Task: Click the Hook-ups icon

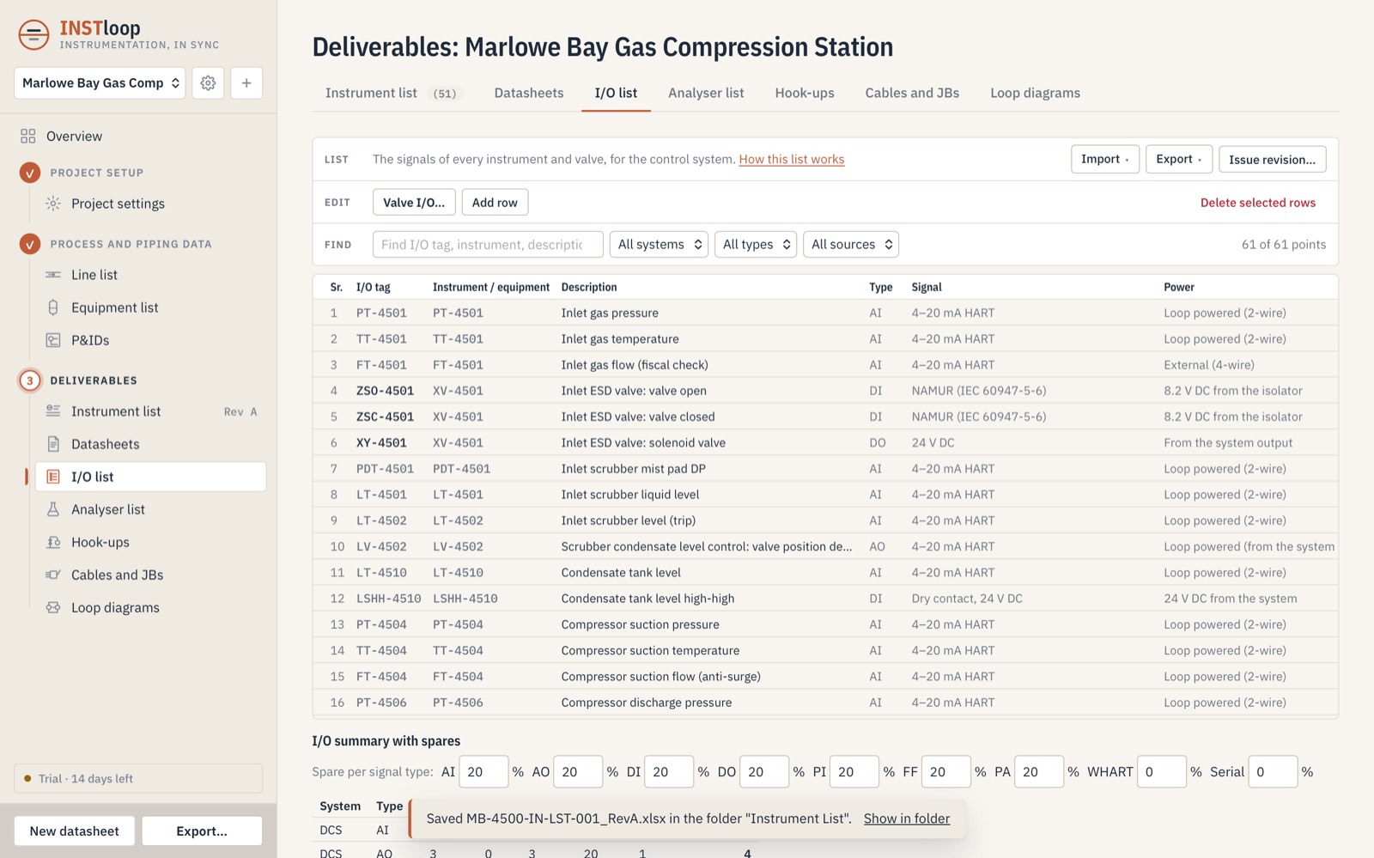Action: coord(53,542)
